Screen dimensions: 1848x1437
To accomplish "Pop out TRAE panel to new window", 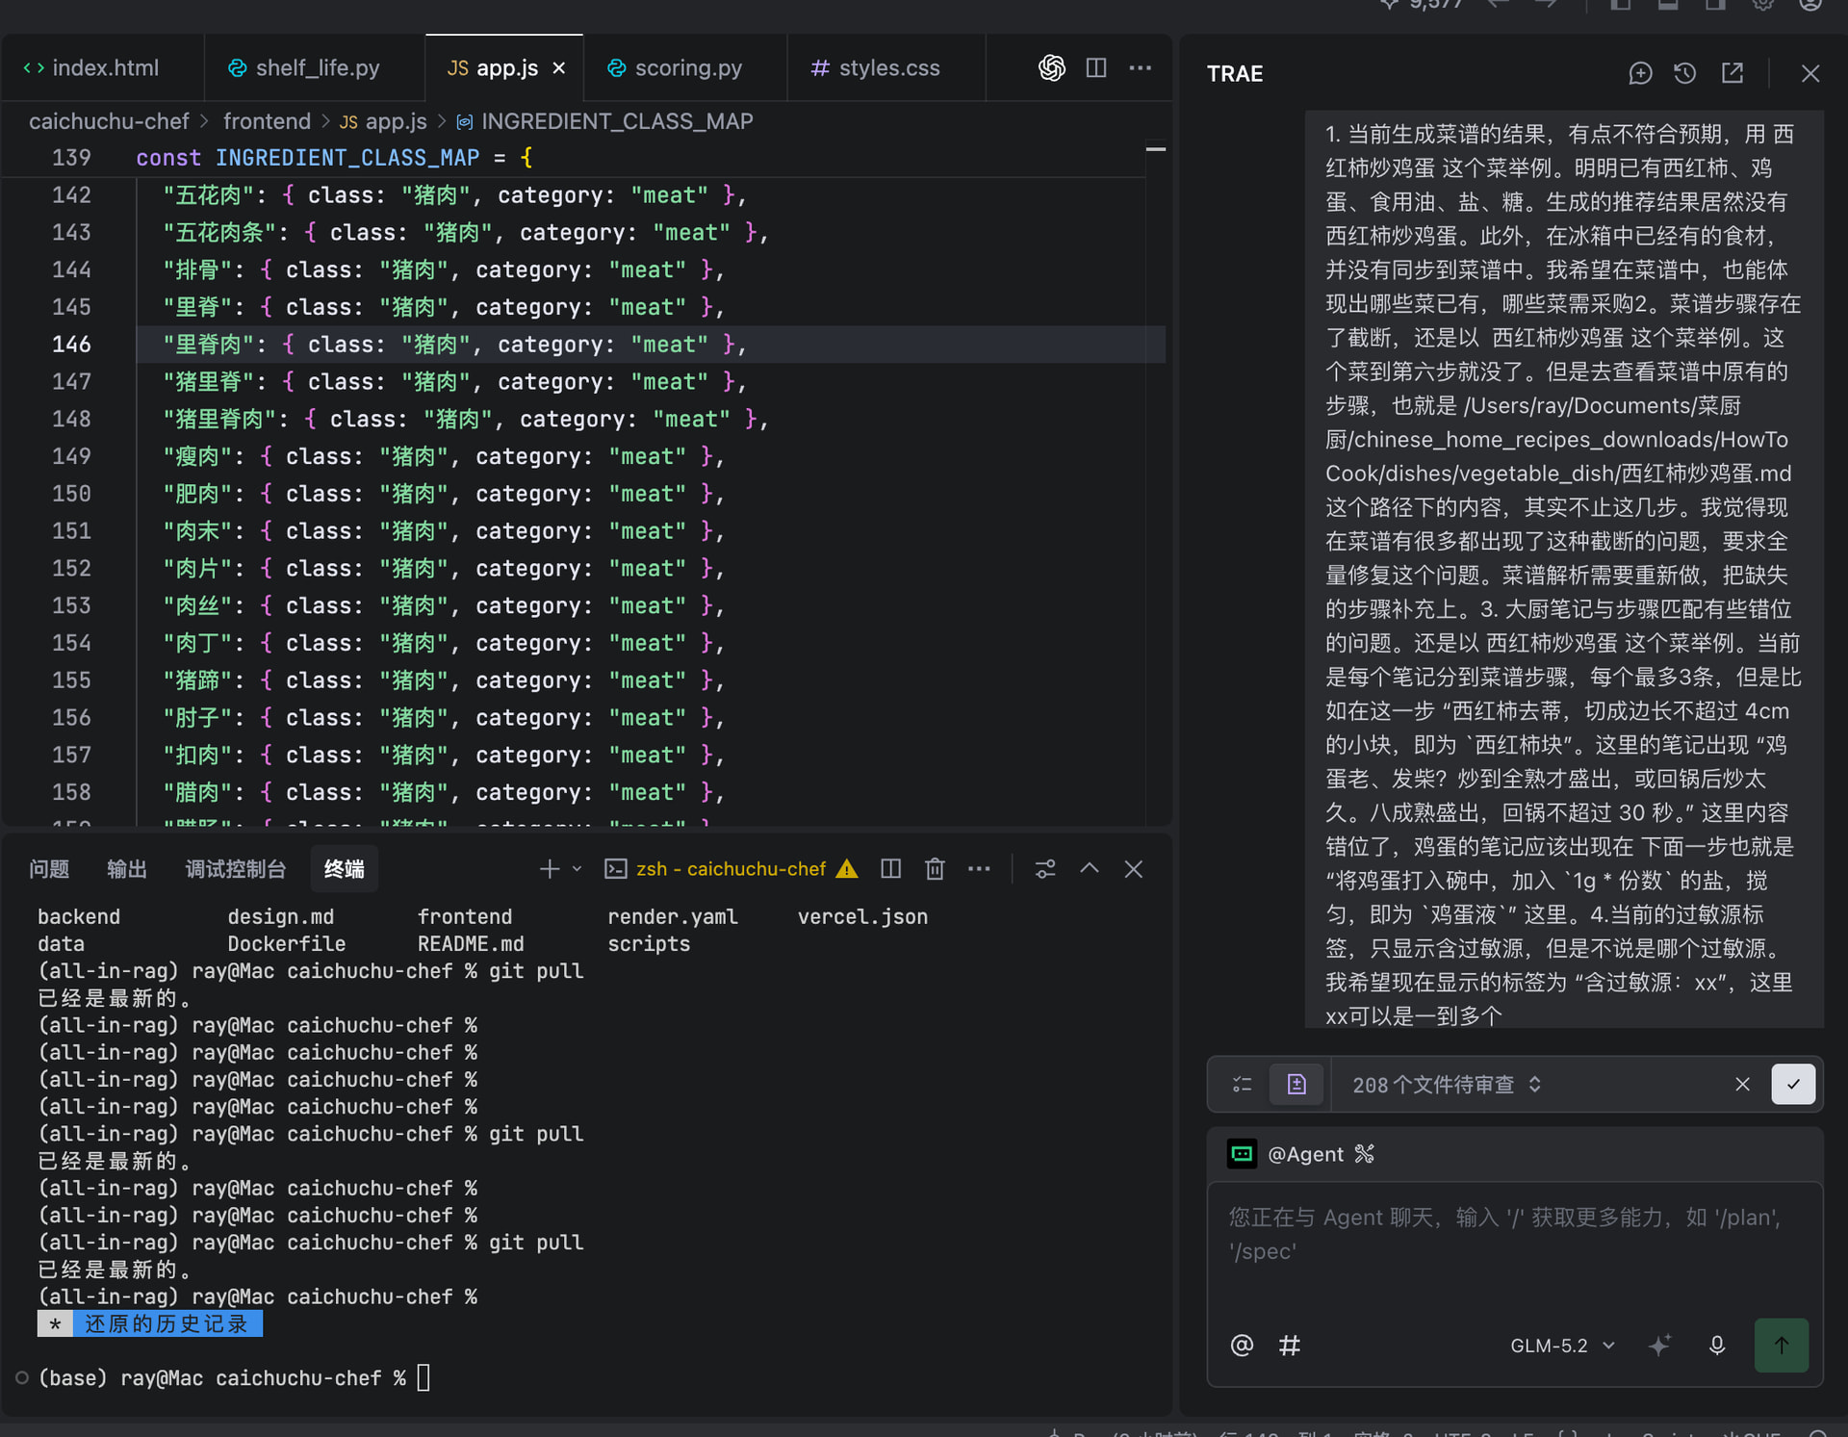I will [1732, 73].
